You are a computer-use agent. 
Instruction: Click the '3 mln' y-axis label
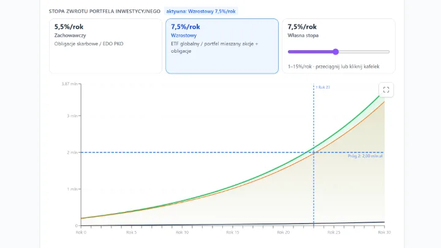(x=72, y=116)
